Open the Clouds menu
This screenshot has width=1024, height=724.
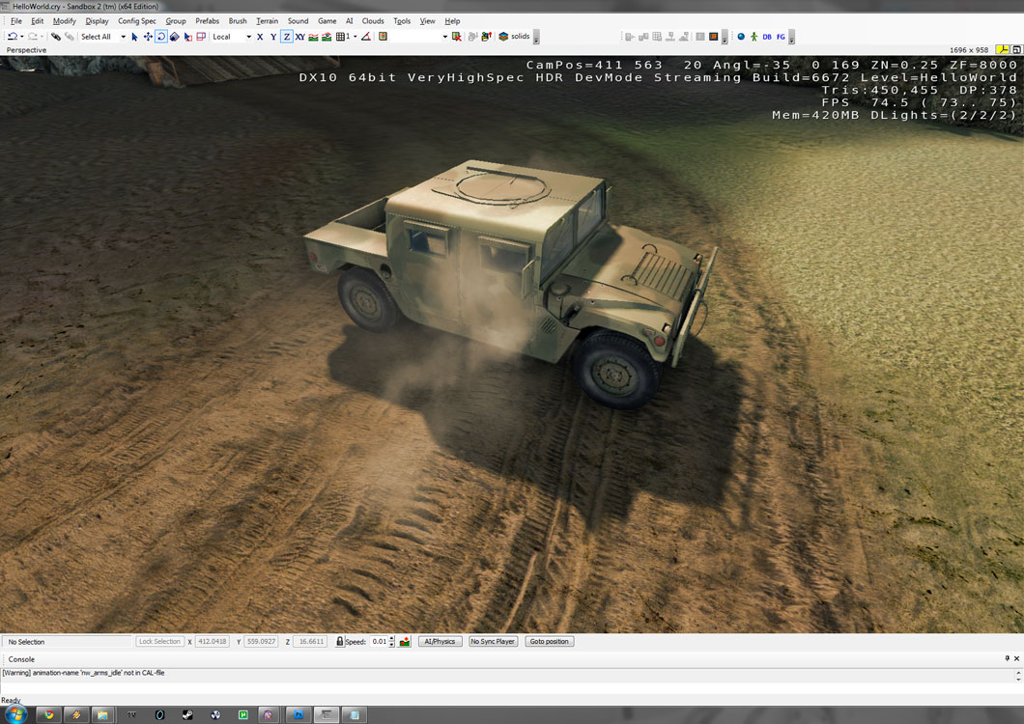[x=373, y=21]
